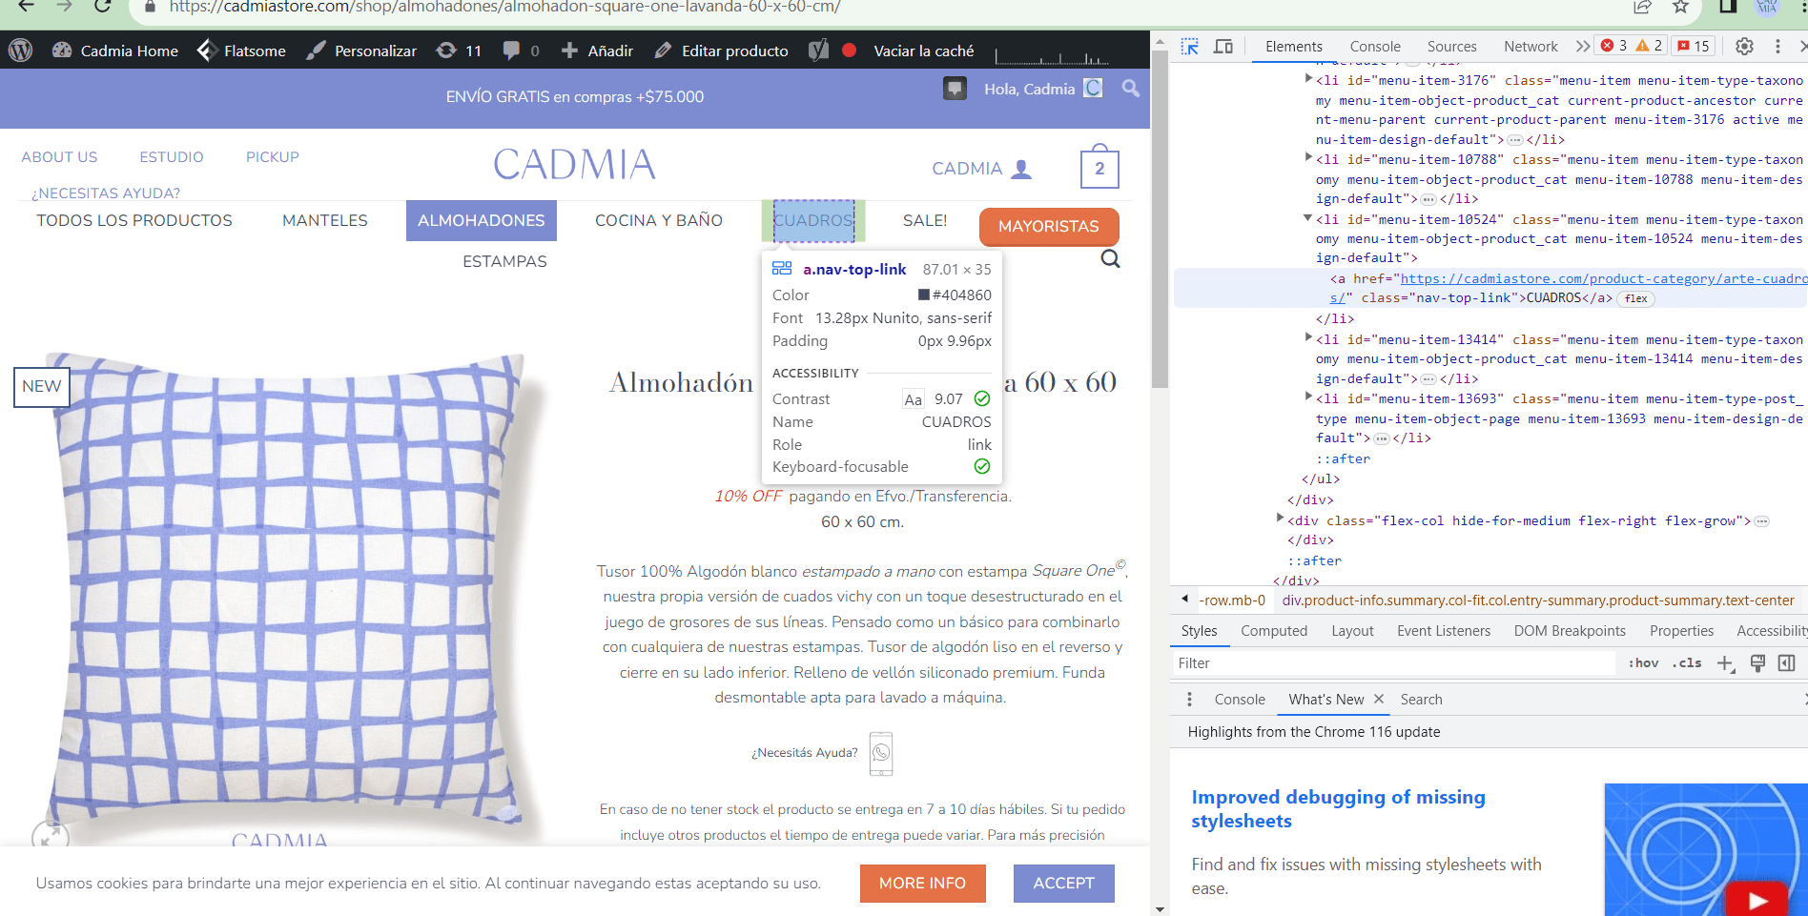1808x916 pixels.
Task: Open DevTools customize three-dot menu
Action: click(1777, 46)
